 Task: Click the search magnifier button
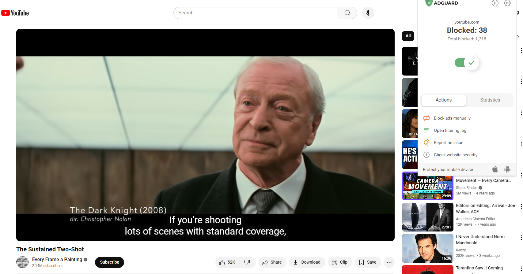[347, 13]
